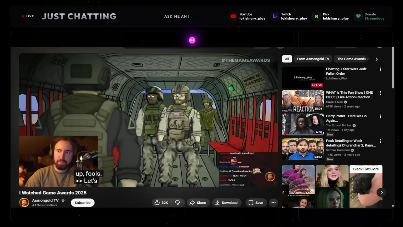Click the "up, fools. >> Let's" captions

click(x=89, y=177)
